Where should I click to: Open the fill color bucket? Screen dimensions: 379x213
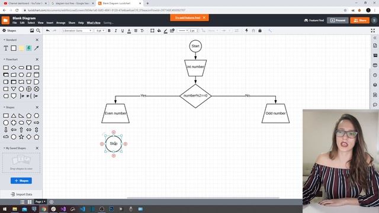tap(159, 31)
